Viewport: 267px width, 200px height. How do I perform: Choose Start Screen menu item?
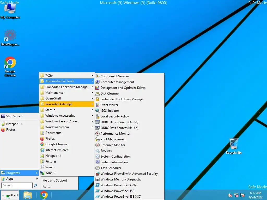click(19, 116)
